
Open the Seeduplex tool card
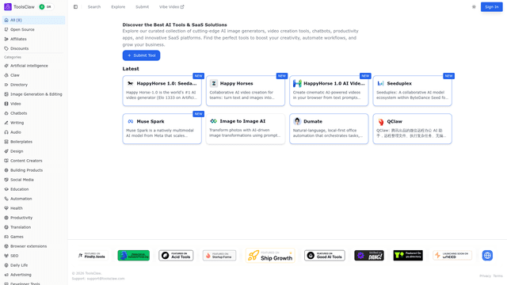point(412,91)
